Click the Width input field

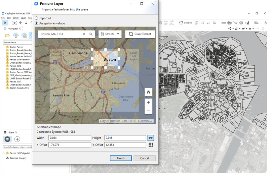point(70,138)
